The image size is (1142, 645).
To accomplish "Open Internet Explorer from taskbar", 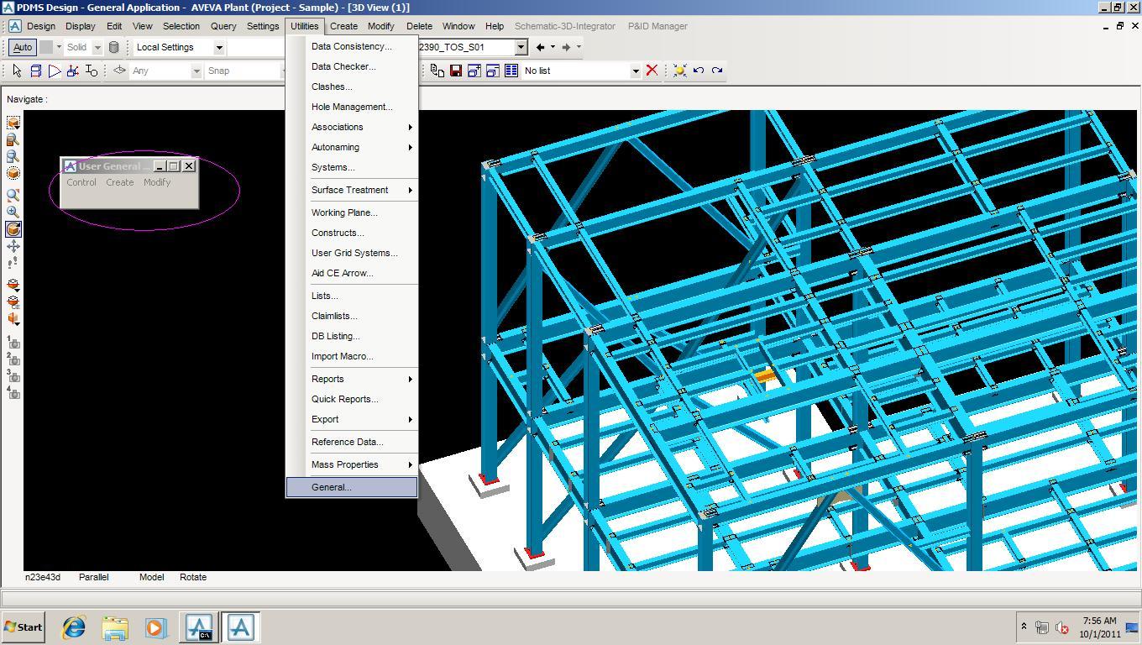I will pyautogui.click(x=74, y=627).
